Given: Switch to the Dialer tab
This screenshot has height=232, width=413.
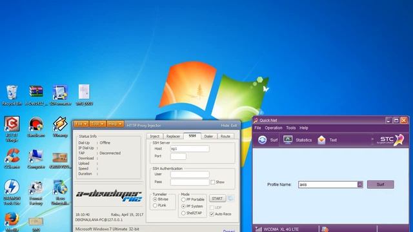Looking at the screenshot, I should pyautogui.click(x=208, y=136).
